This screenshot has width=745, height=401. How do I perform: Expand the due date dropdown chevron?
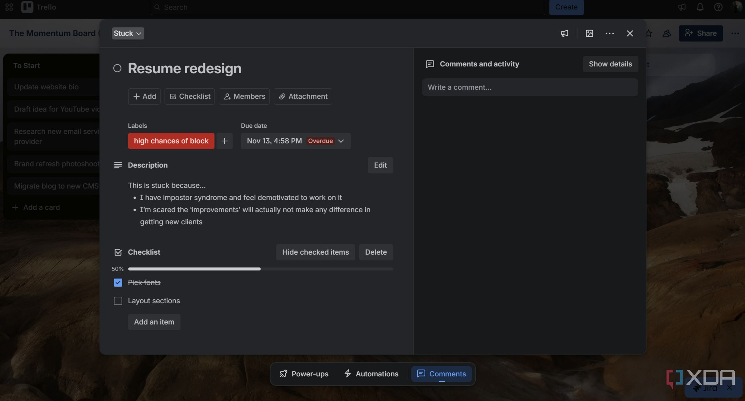[x=341, y=141]
